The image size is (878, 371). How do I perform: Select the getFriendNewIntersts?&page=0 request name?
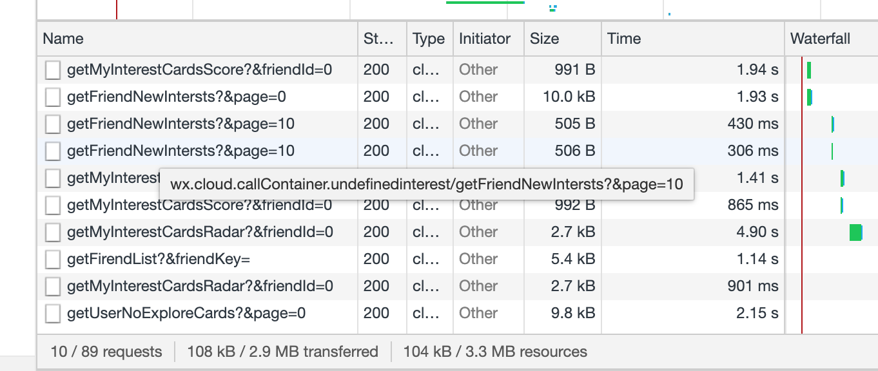[x=176, y=97]
